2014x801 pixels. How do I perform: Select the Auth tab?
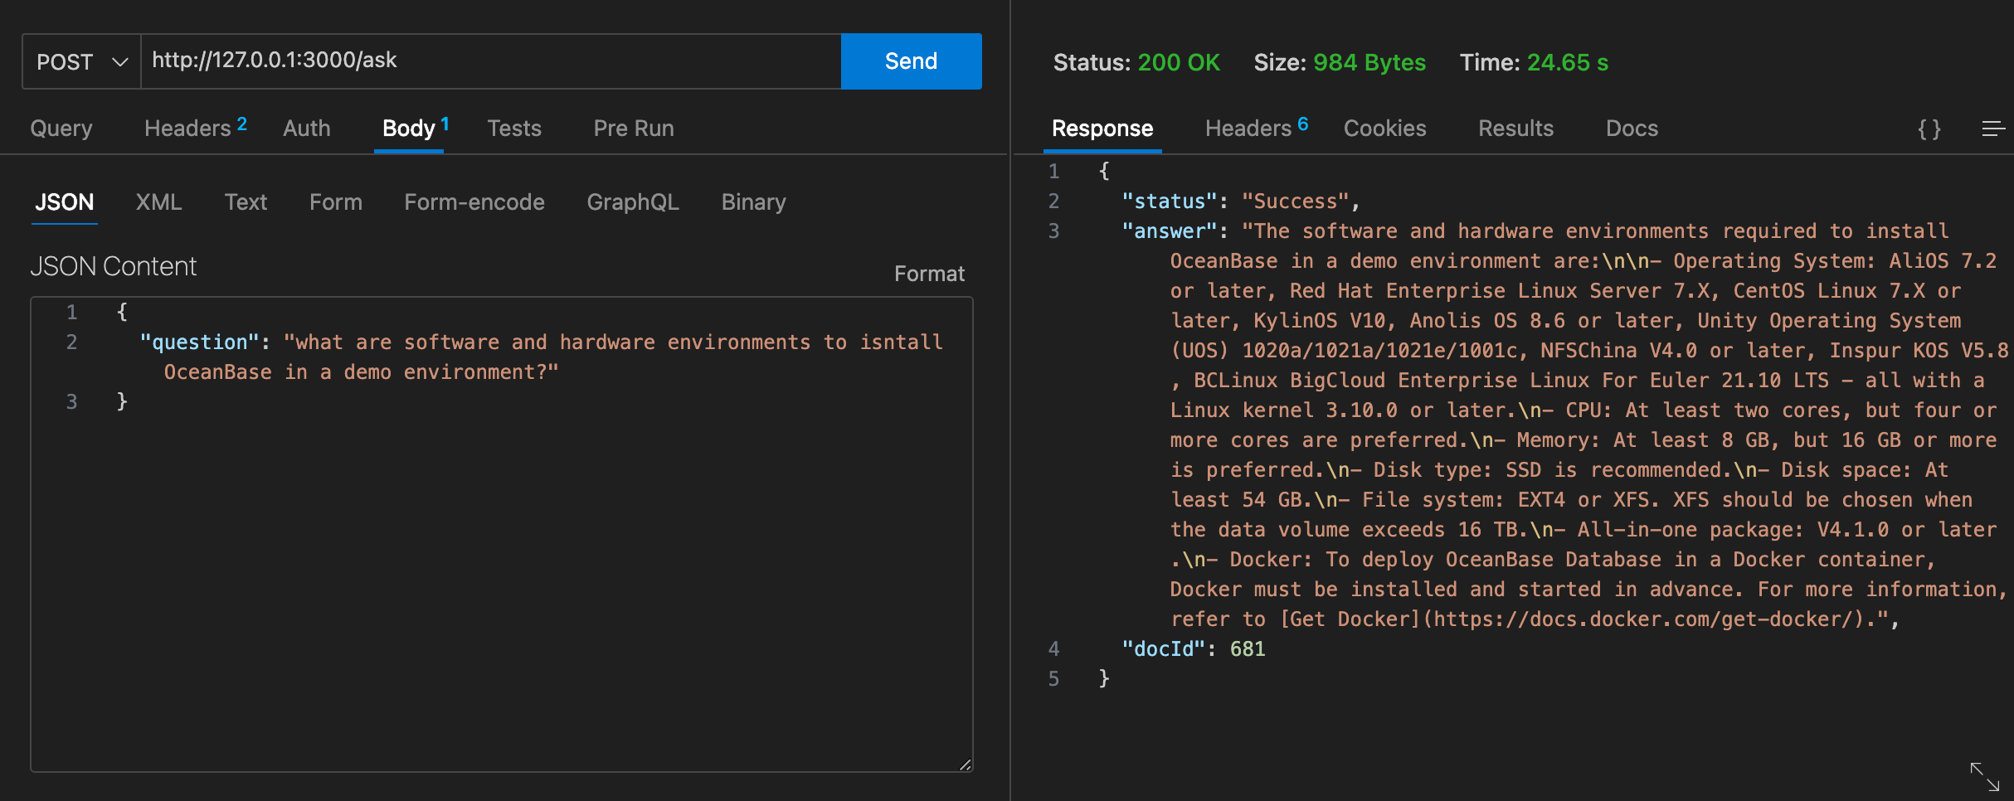(x=306, y=129)
